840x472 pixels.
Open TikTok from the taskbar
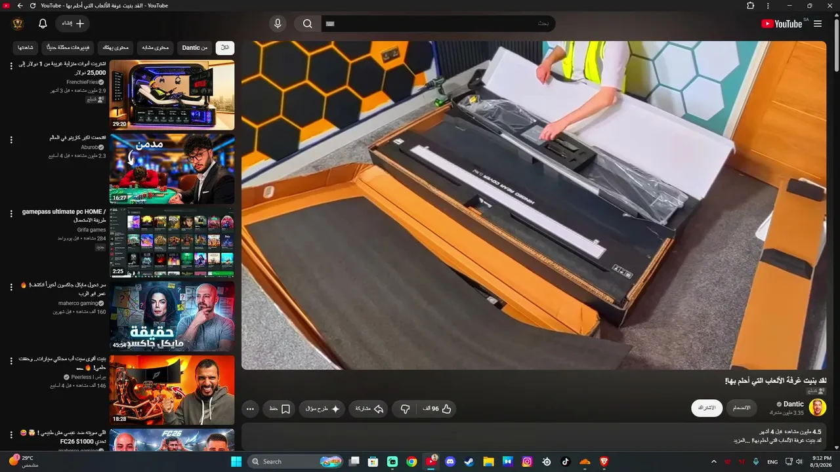coord(566,462)
